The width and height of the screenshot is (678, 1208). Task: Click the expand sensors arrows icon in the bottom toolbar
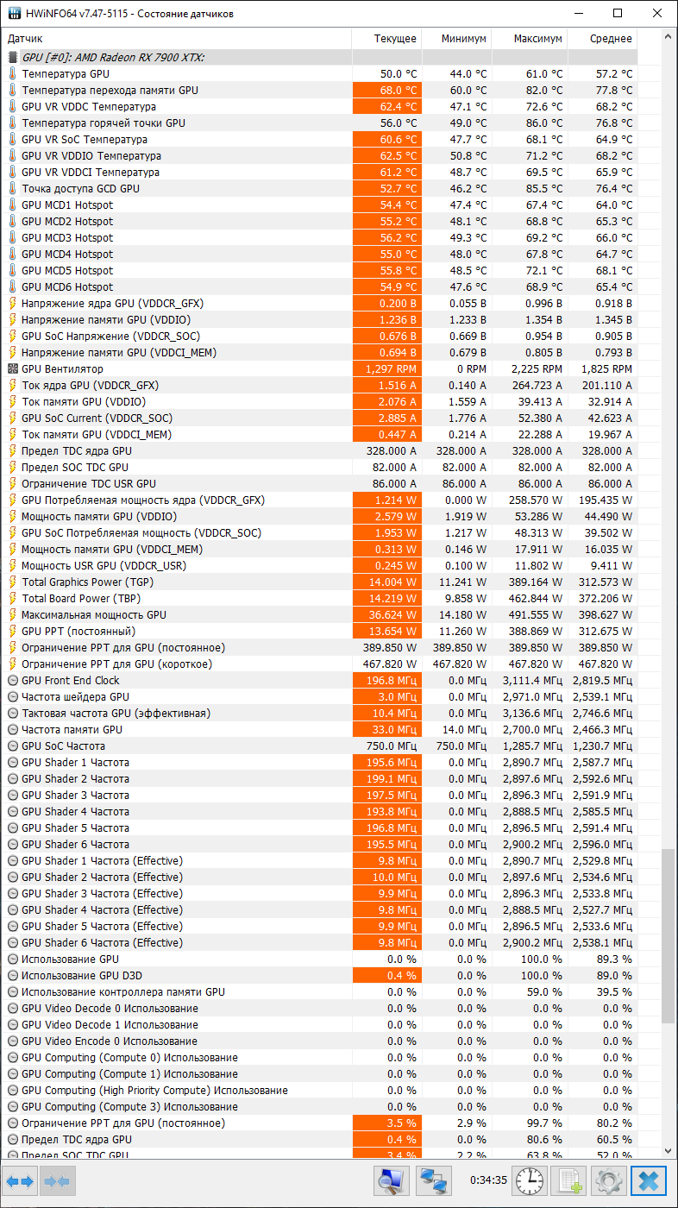click(20, 1180)
